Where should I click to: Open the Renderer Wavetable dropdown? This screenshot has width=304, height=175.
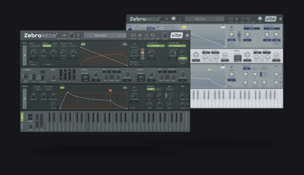(x=47, y=46)
